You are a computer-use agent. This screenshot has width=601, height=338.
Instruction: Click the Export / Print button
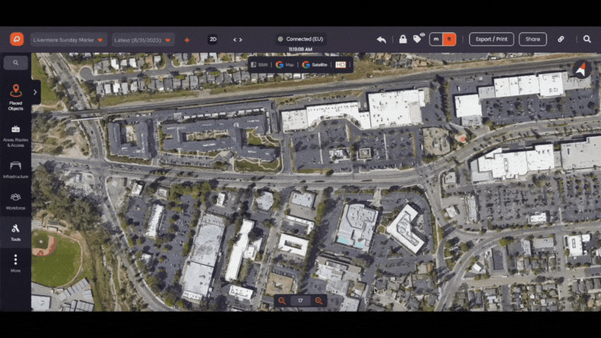point(491,39)
